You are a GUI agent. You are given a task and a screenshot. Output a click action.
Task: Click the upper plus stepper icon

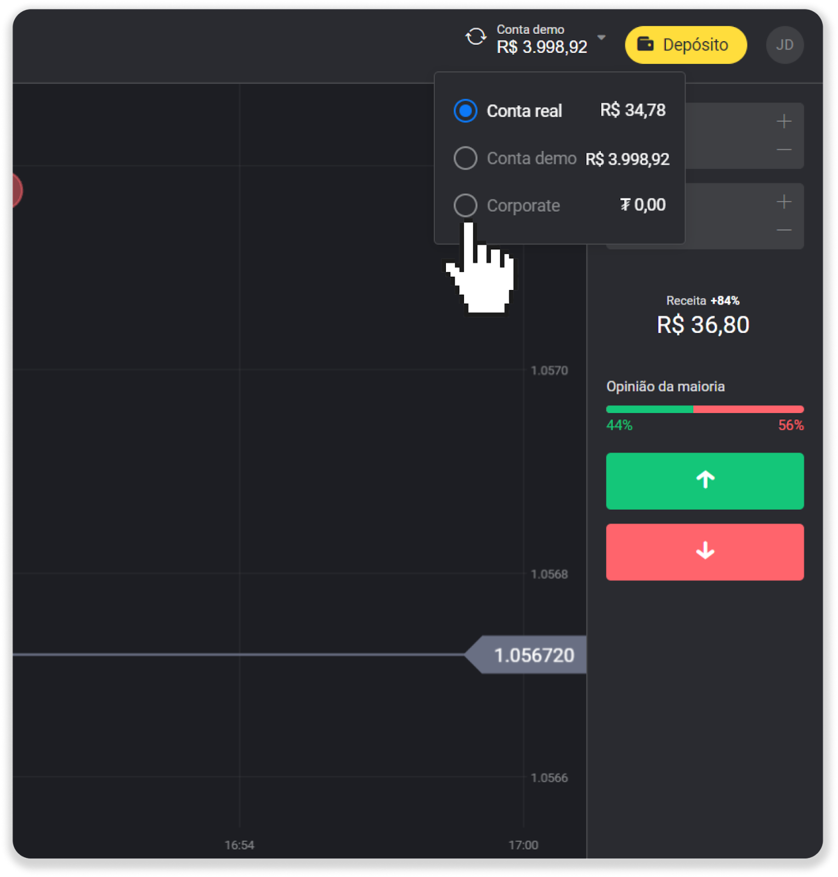784,121
